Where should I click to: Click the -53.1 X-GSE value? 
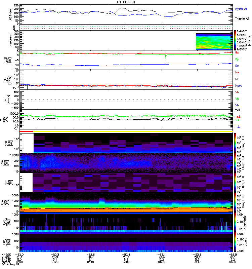coord(162,255)
